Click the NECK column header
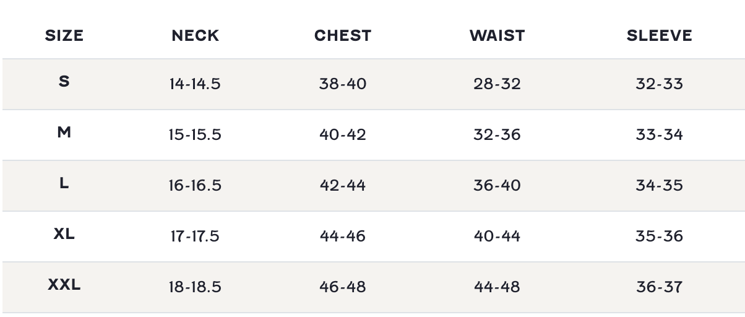 [x=195, y=35]
